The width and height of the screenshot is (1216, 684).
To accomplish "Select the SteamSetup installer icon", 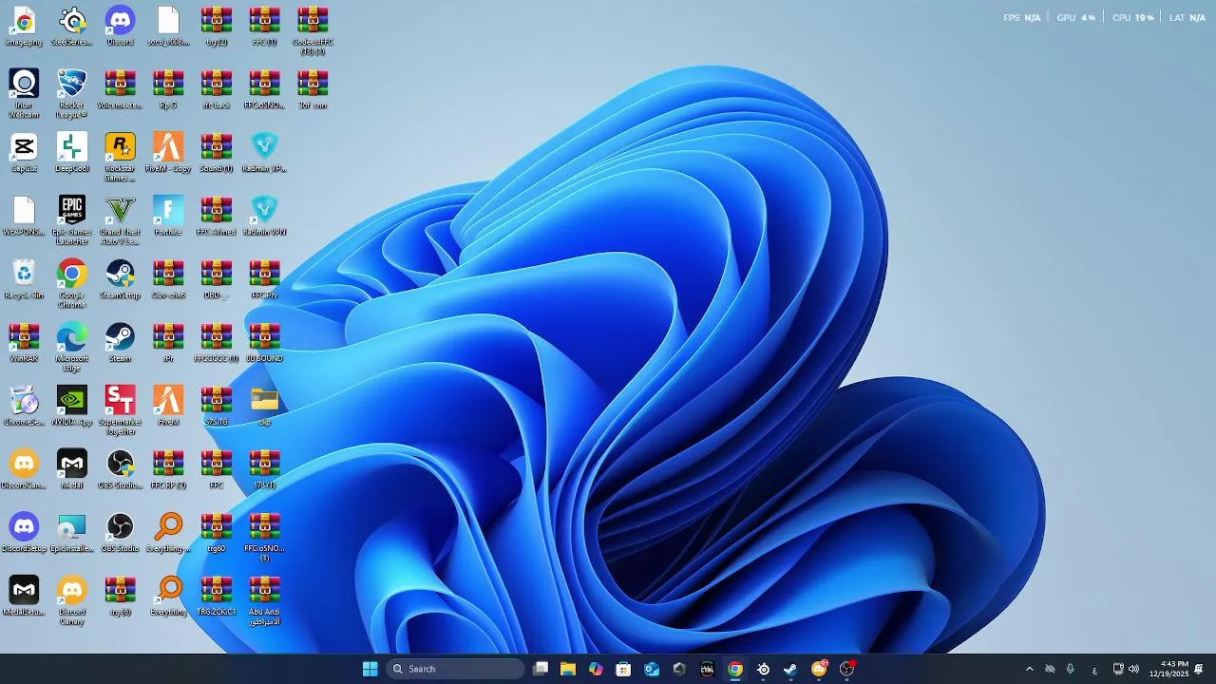I will pos(120,279).
